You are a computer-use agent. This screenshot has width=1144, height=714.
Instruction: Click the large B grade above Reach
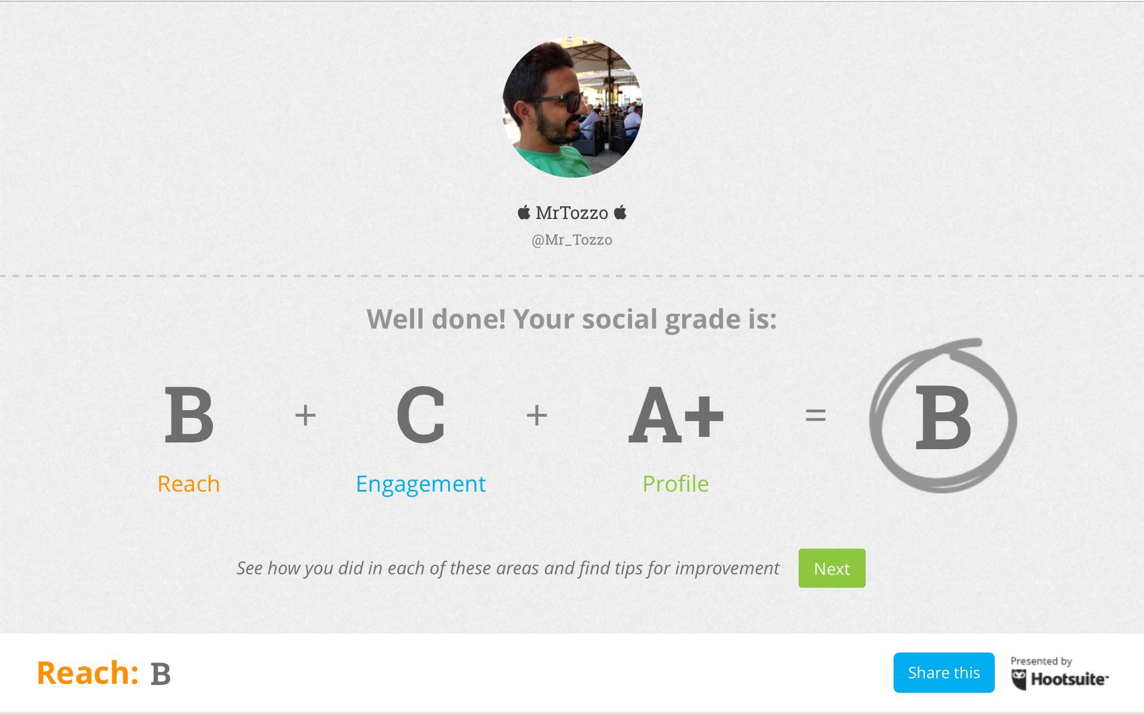point(189,415)
